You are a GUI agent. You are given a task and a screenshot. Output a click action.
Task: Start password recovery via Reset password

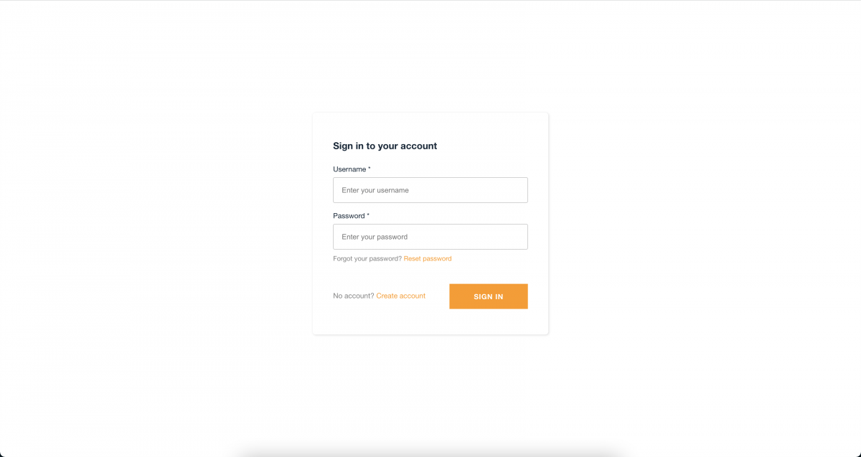click(x=428, y=258)
